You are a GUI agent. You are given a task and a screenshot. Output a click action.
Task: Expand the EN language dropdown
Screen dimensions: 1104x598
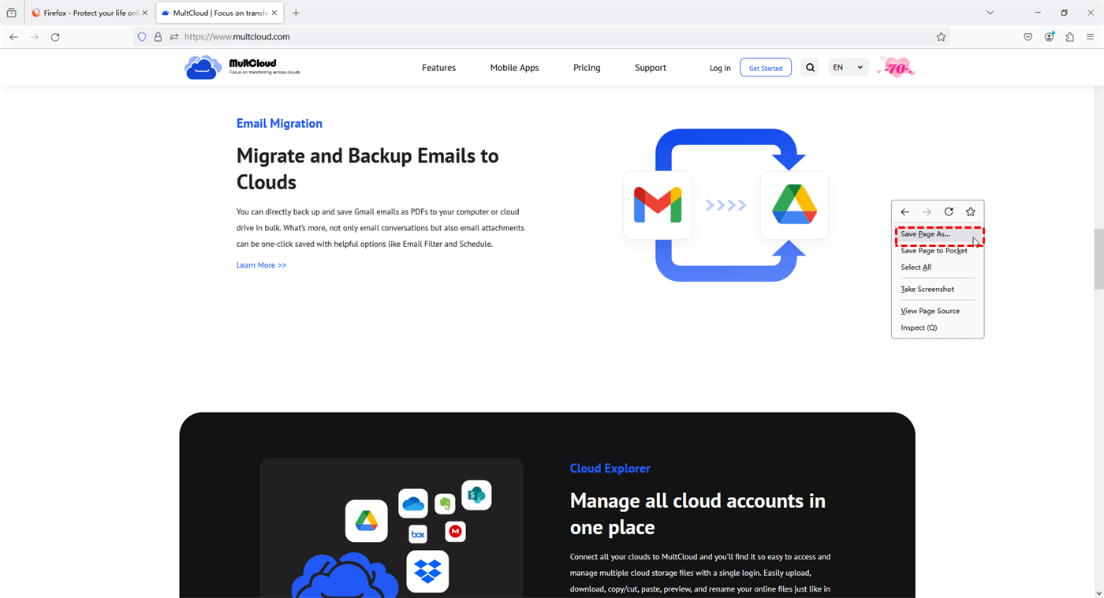pyautogui.click(x=848, y=68)
